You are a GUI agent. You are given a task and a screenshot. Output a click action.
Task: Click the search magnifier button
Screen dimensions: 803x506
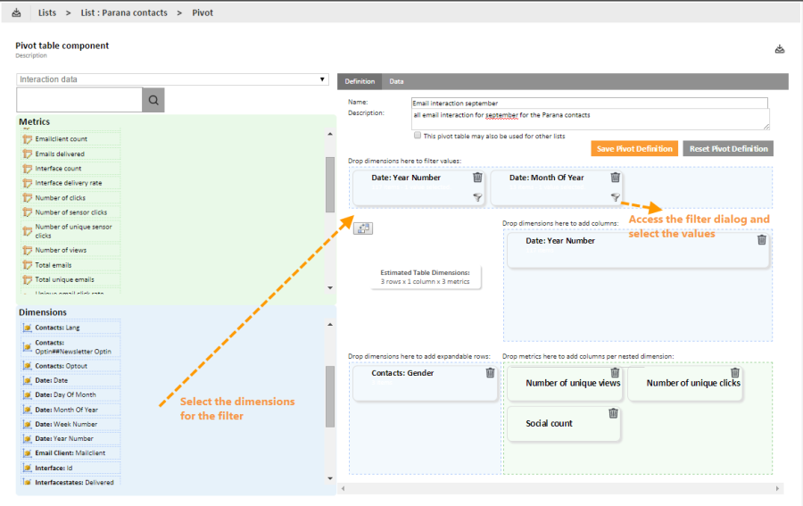pos(153,100)
